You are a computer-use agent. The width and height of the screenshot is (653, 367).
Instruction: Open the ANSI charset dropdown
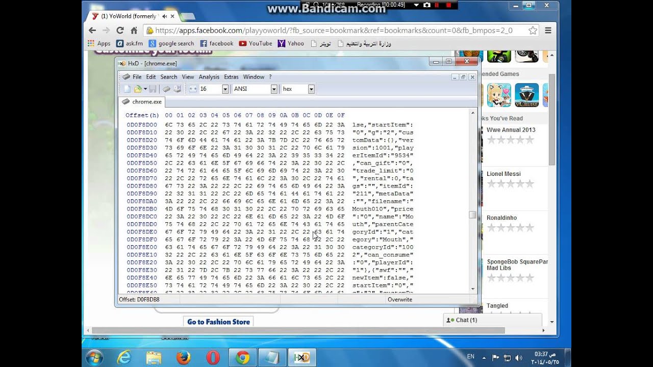click(x=273, y=89)
